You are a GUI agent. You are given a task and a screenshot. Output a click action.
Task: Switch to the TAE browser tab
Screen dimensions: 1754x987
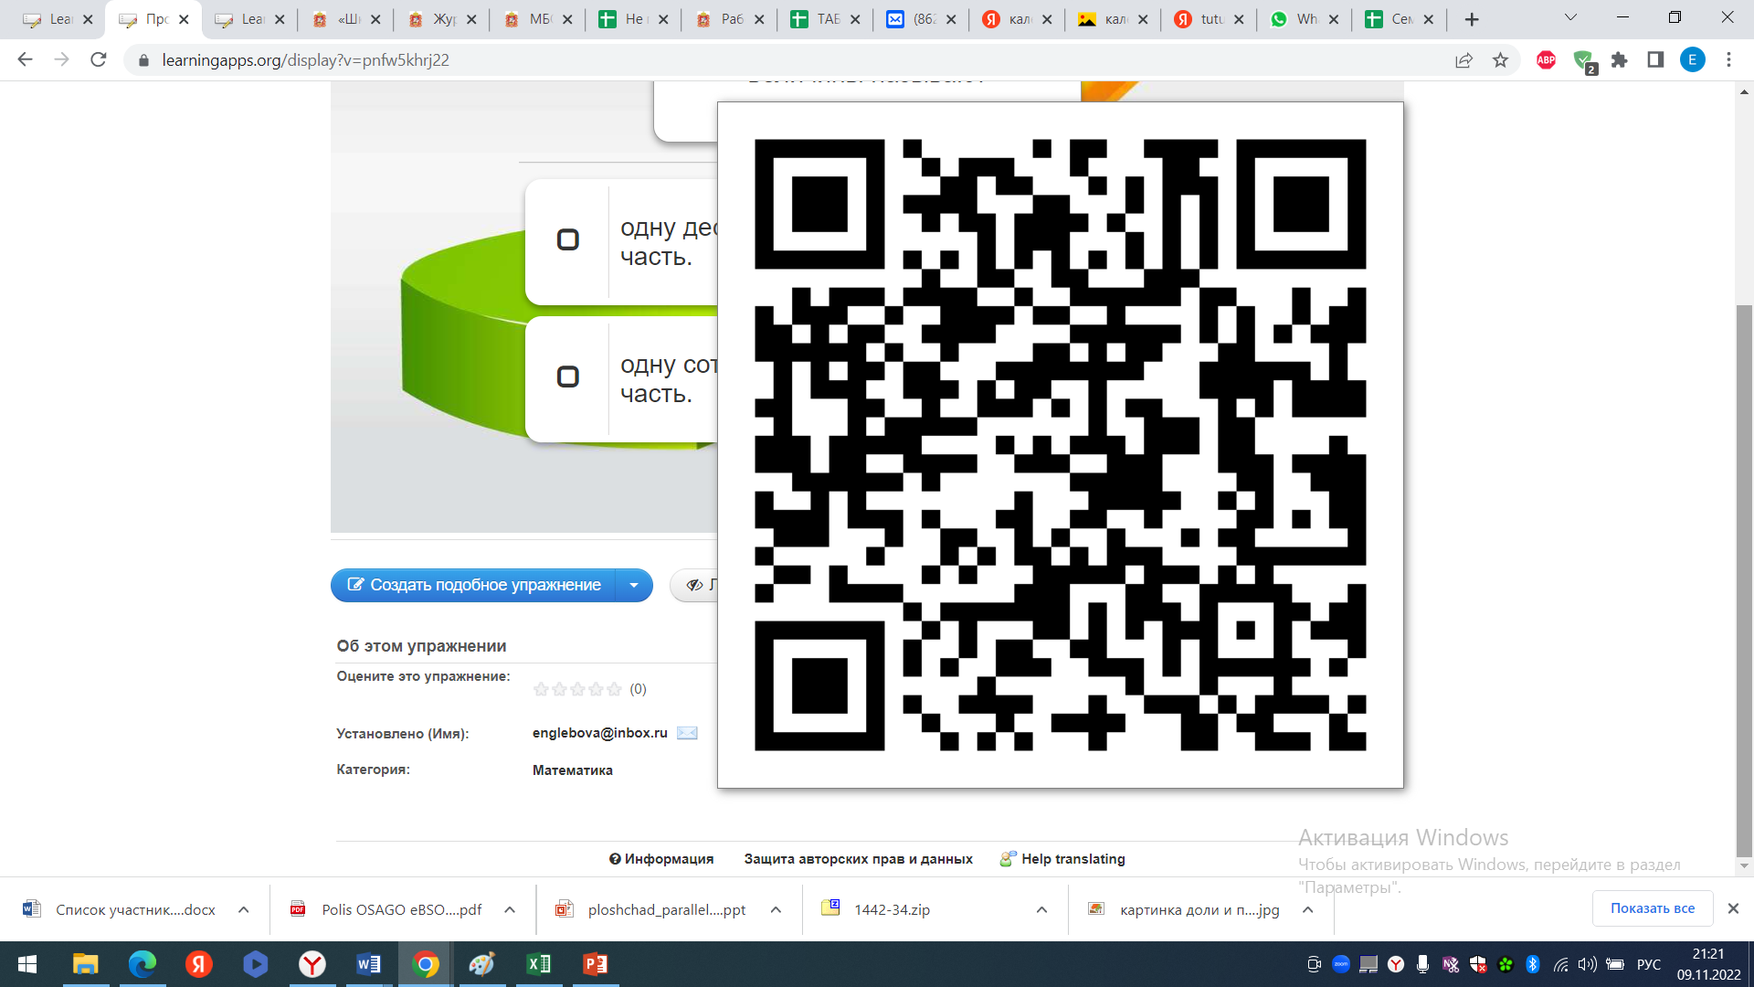[x=825, y=19]
